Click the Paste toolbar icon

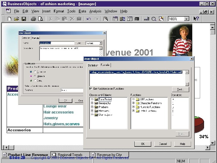64,19
